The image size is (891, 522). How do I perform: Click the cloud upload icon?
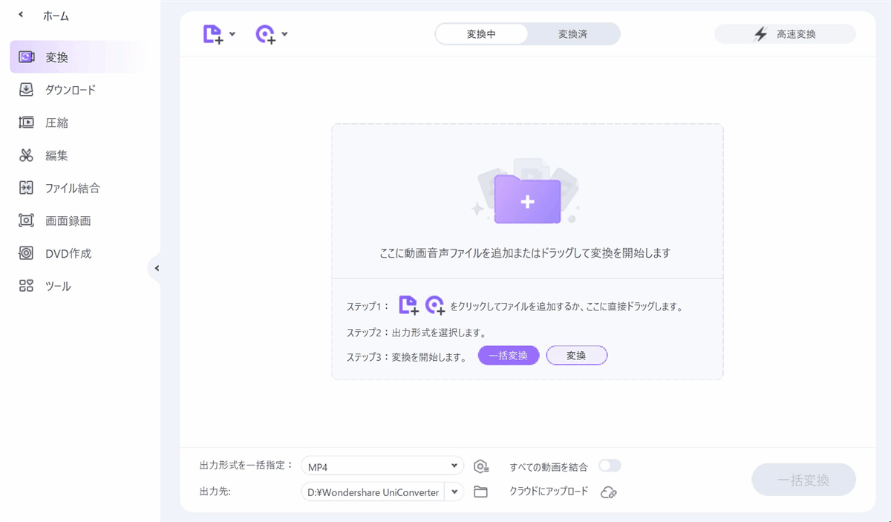tap(609, 492)
